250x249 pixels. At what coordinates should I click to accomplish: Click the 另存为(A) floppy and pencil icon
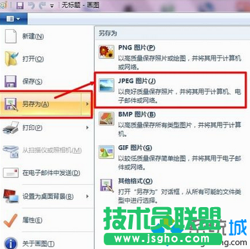pos(12,105)
